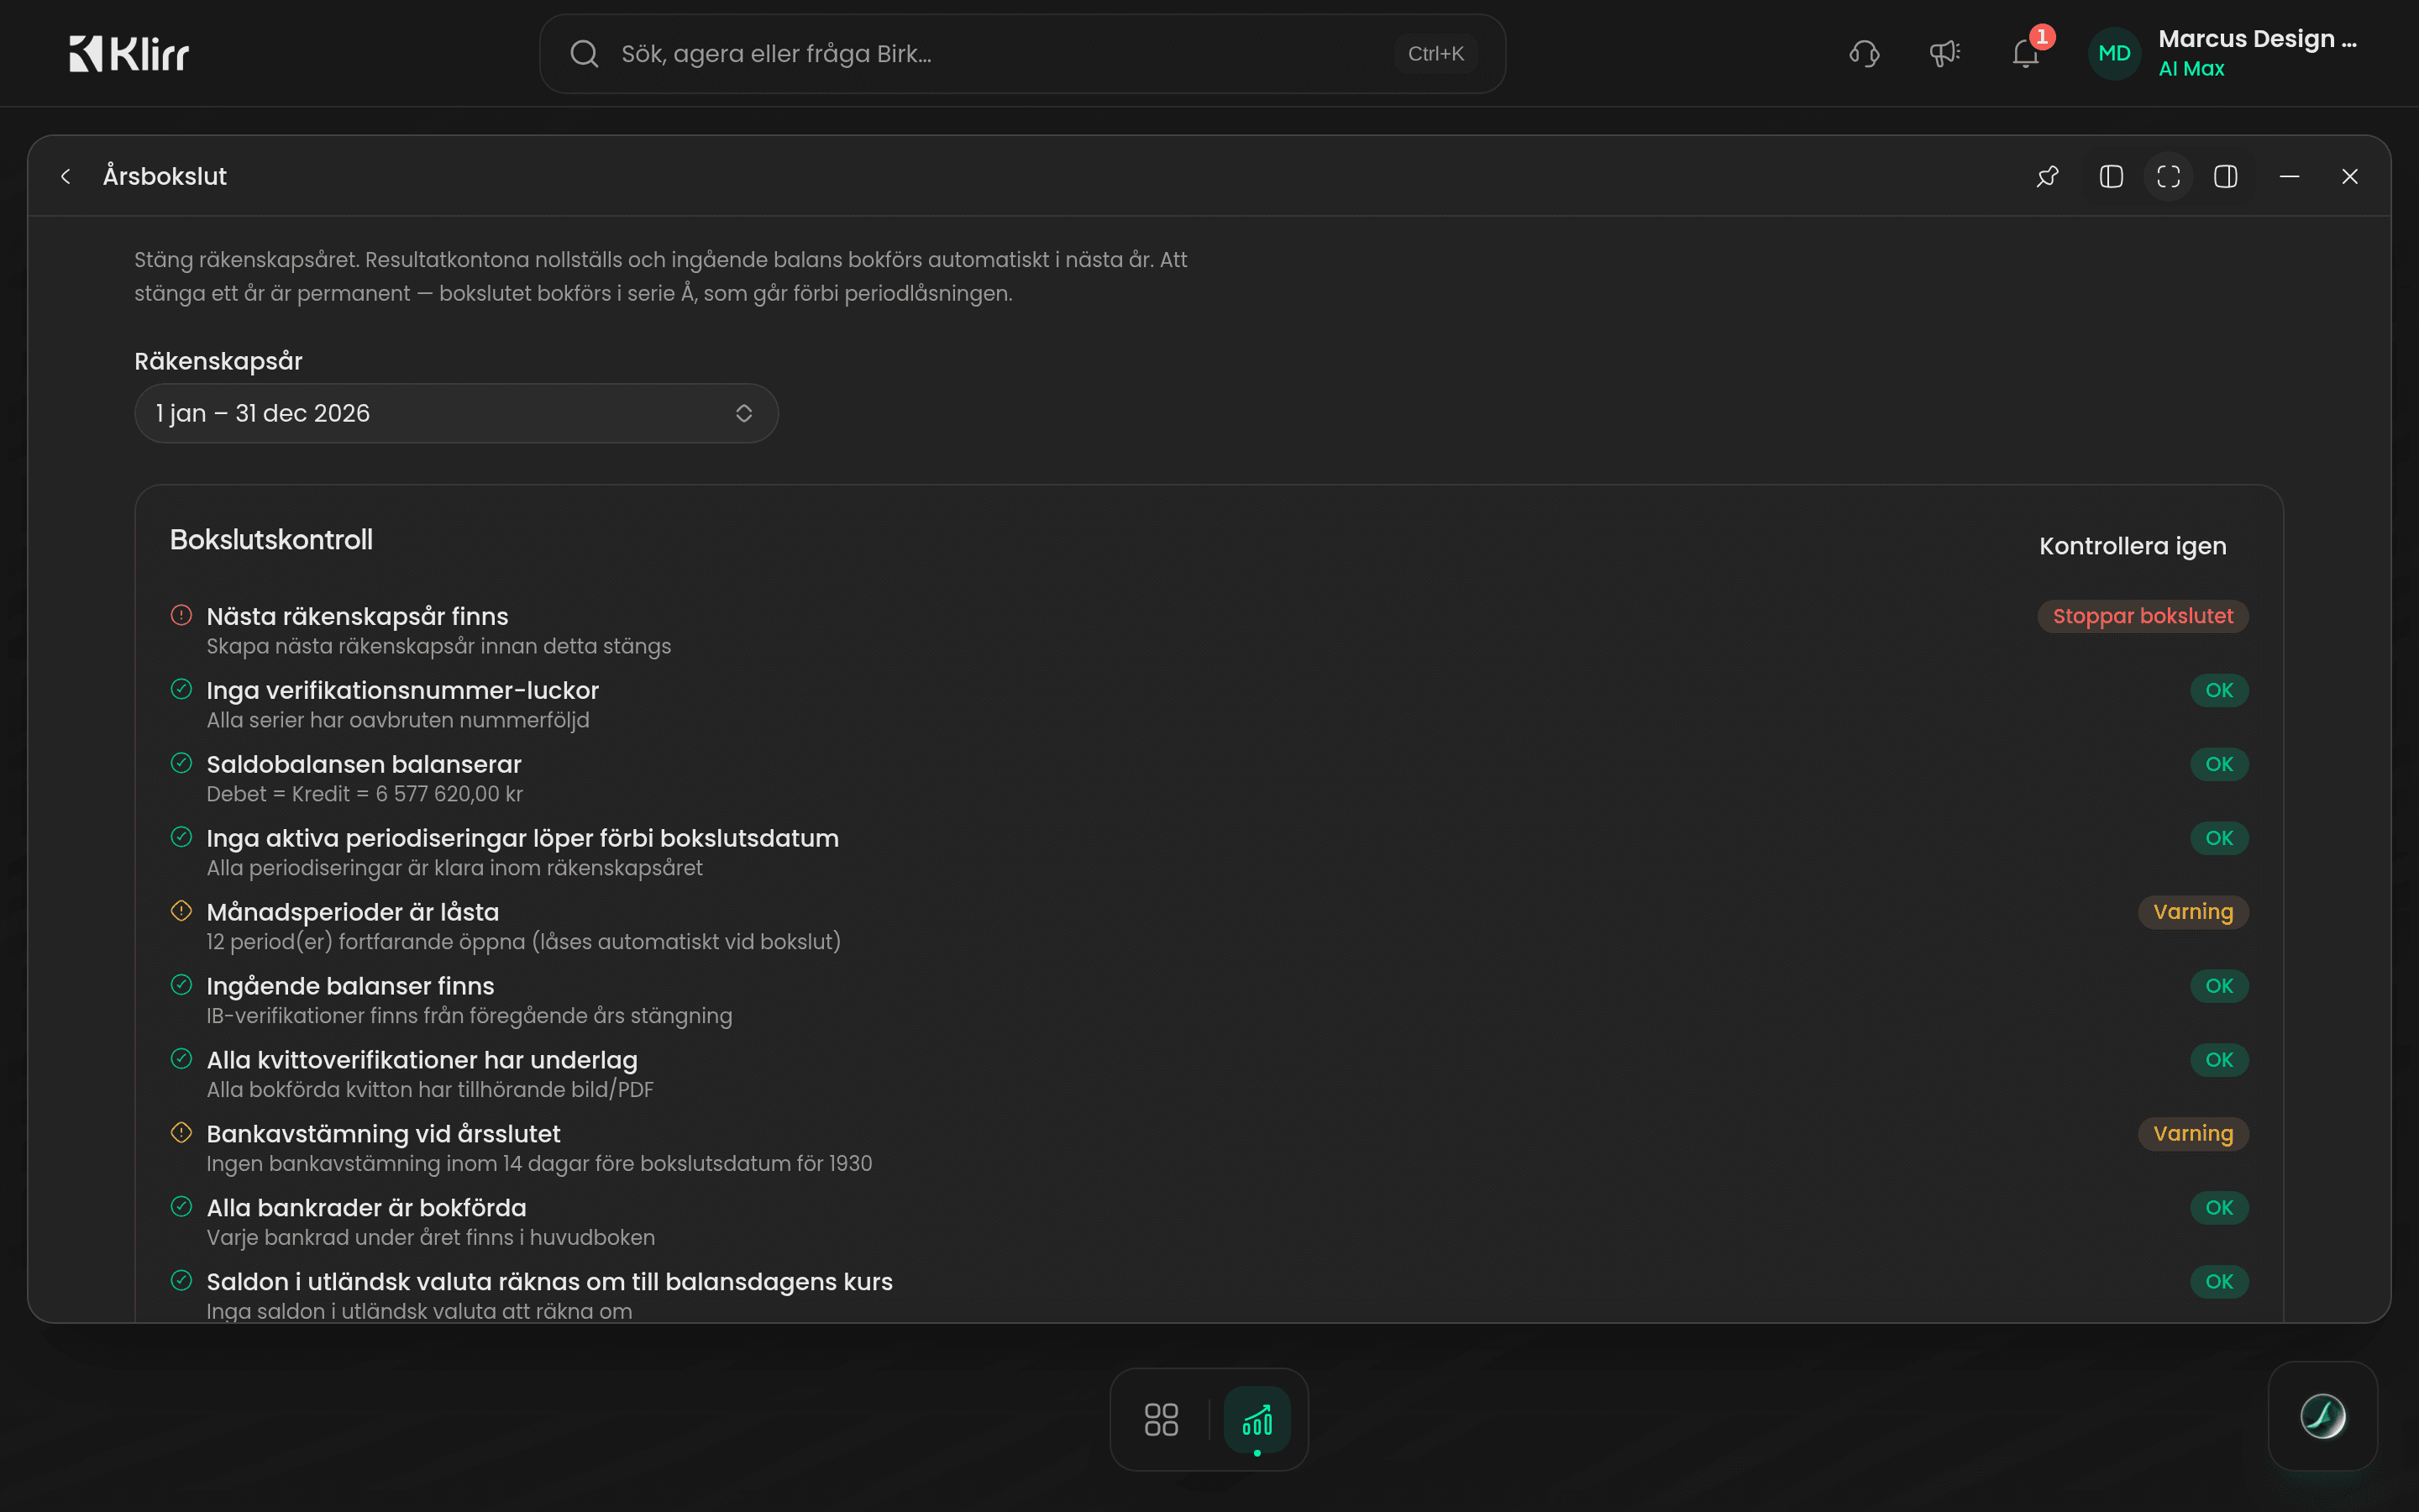
Task: Open the announcements megaphone icon
Action: (1944, 53)
